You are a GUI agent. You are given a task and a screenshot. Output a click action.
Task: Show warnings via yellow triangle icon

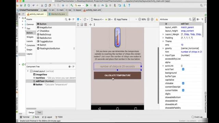click(x=157, y=19)
